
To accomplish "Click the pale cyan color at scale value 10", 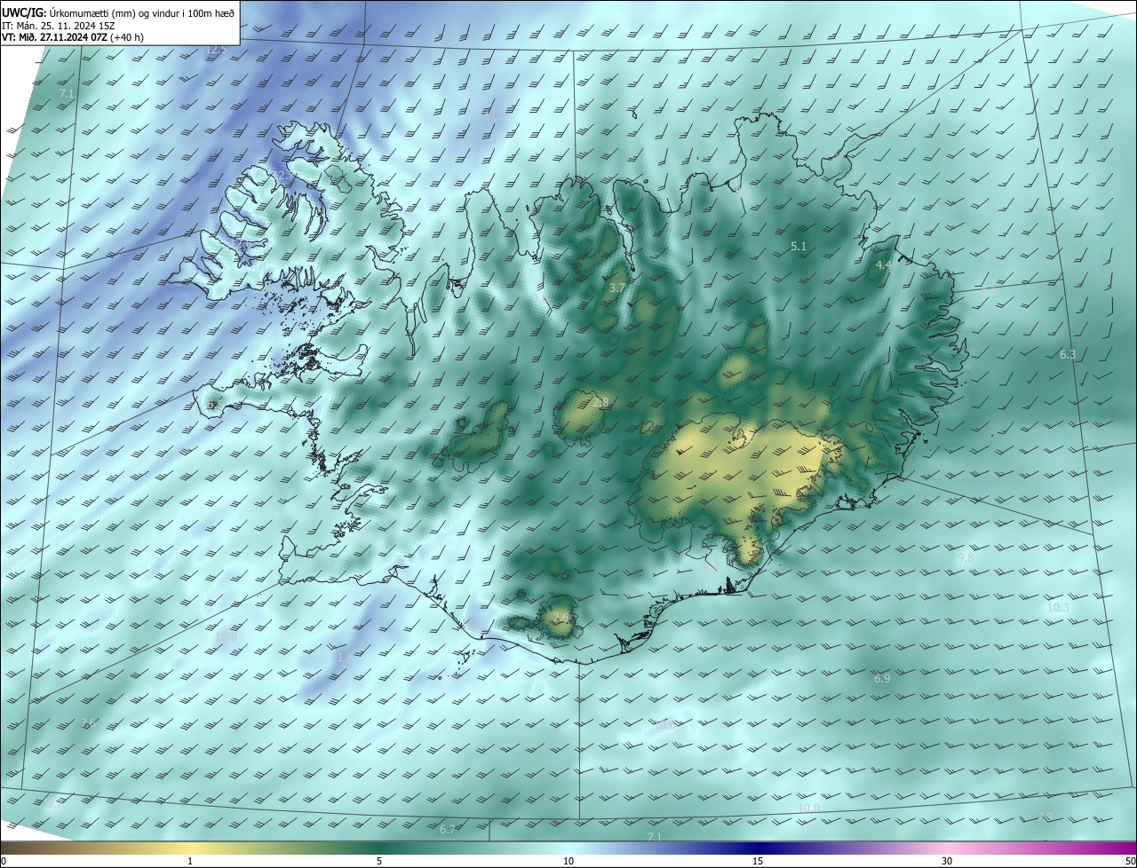I will [568, 848].
